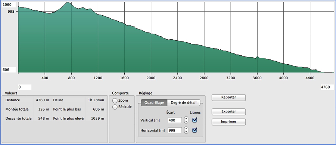Decrease Vertical spacing with stepper down arrow

186,121
